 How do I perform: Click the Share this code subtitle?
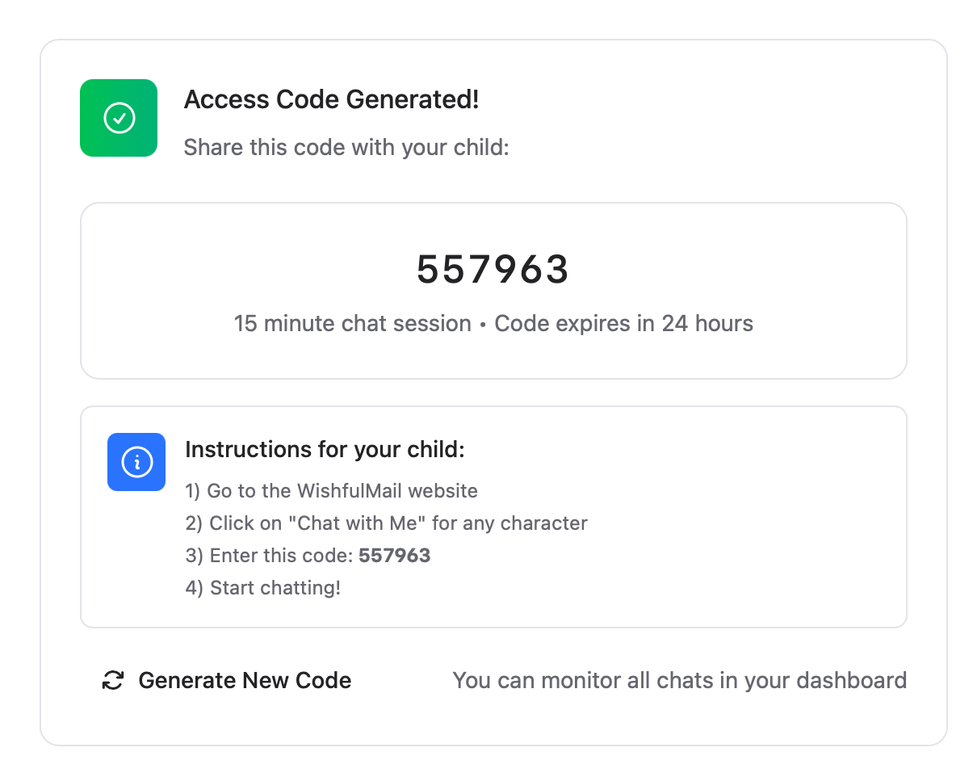point(346,147)
